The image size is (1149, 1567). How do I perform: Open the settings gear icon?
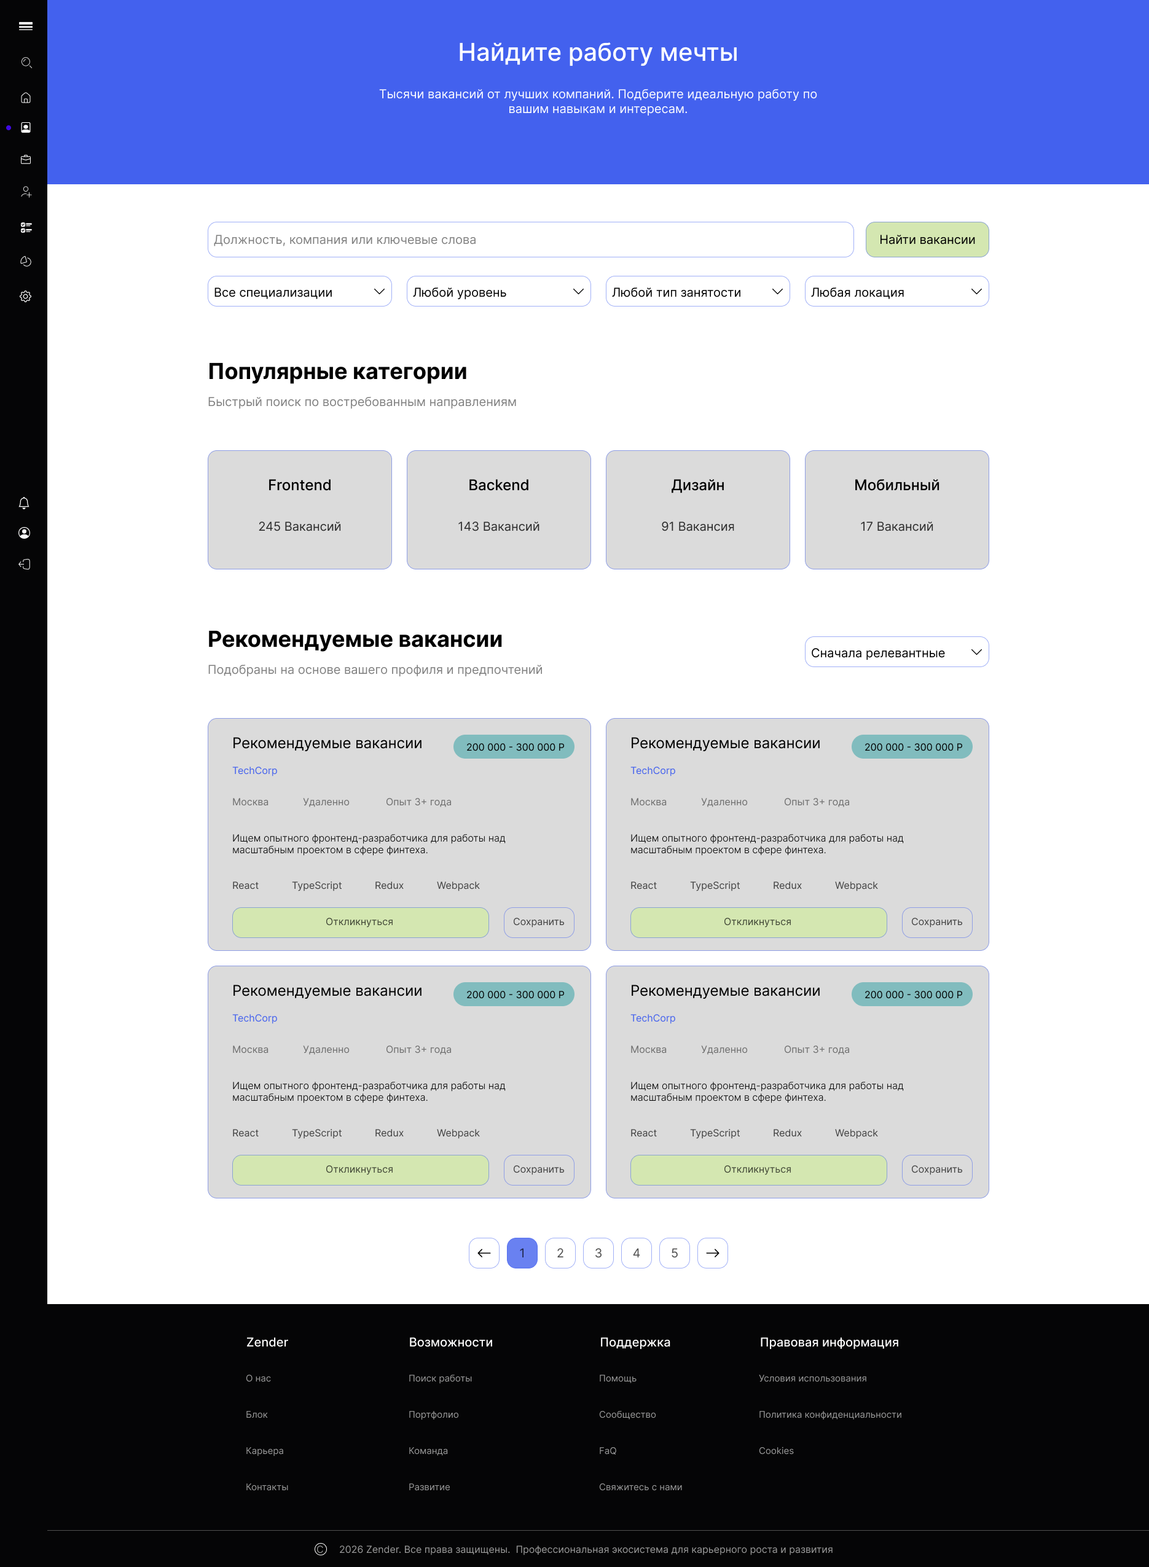[x=26, y=296]
